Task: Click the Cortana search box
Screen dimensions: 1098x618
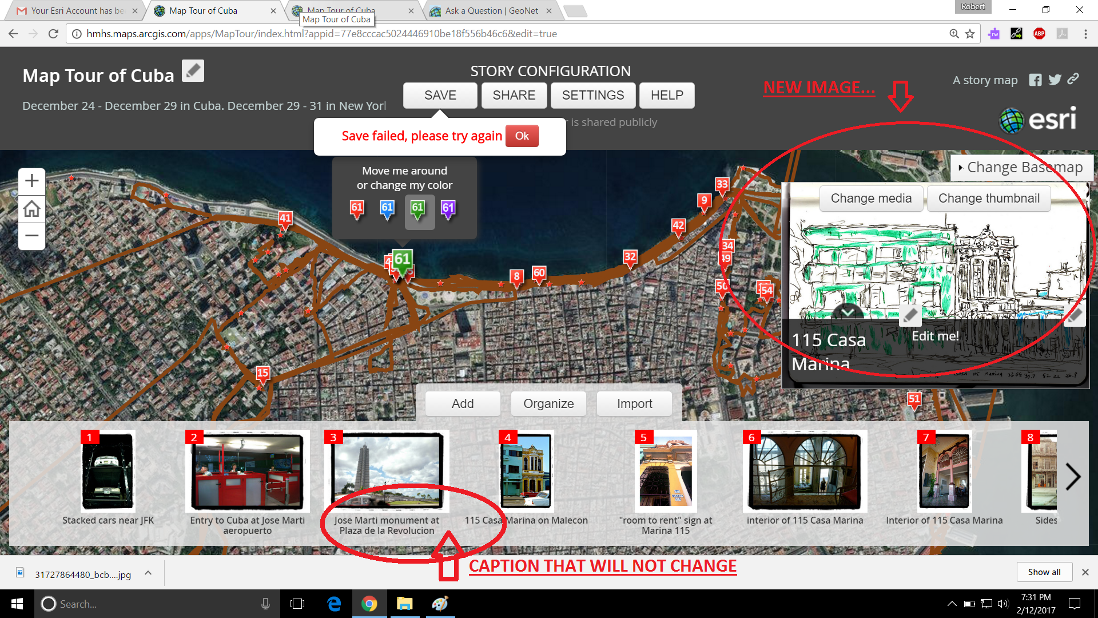Action: [x=157, y=604]
